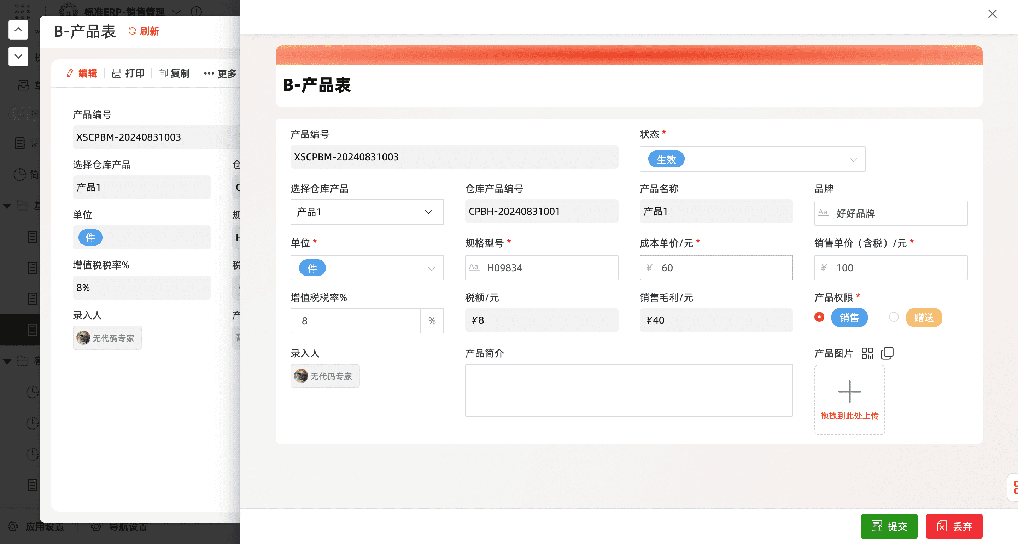Screen dimensions: 1018x544
Task: Open the 状态 dropdown showing 生效
Action: click(752, 159)
